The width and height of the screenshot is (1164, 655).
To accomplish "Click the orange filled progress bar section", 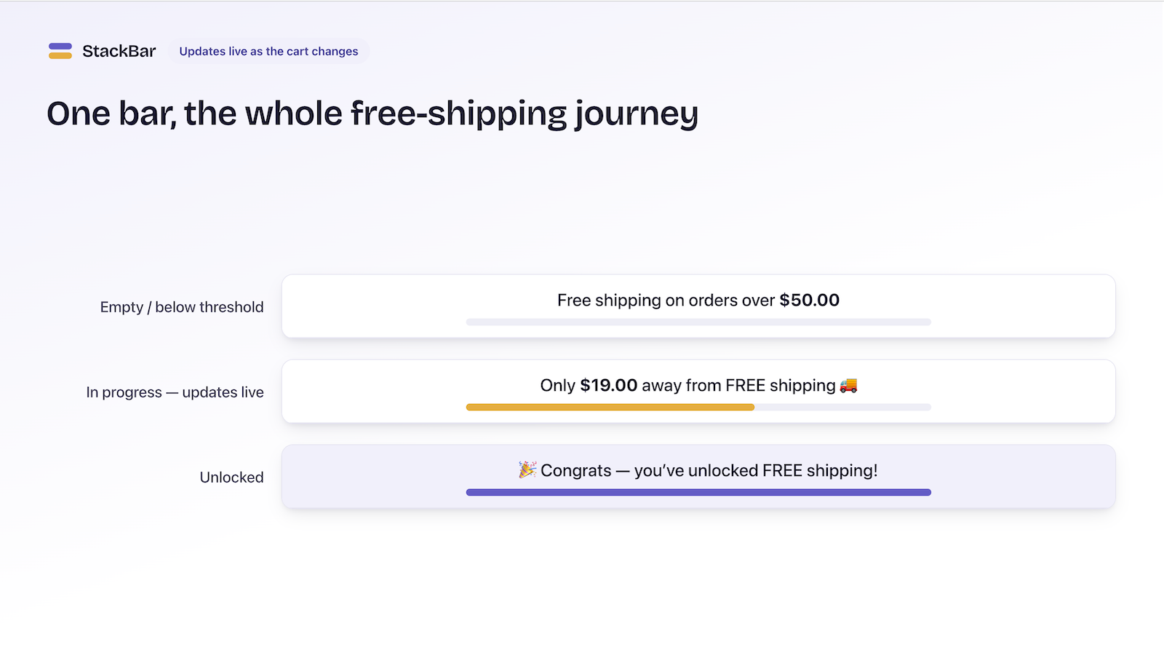I will pyautogui.click(x=610, y=407).
